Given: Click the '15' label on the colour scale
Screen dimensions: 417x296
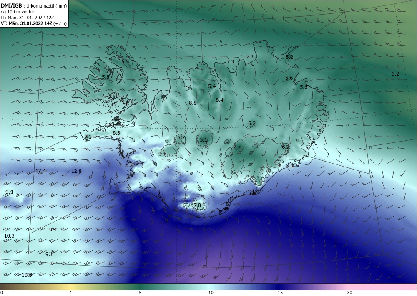Looking at the screenshot, I should (x=280, y=293).
